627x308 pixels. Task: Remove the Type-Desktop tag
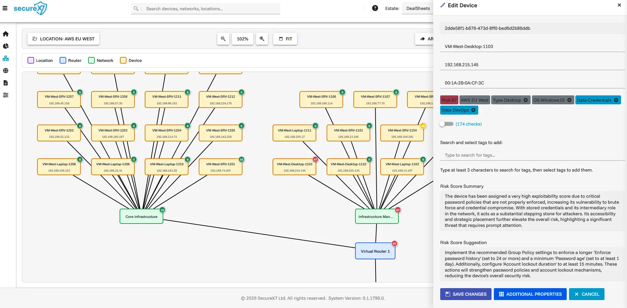tap(526, 100)
